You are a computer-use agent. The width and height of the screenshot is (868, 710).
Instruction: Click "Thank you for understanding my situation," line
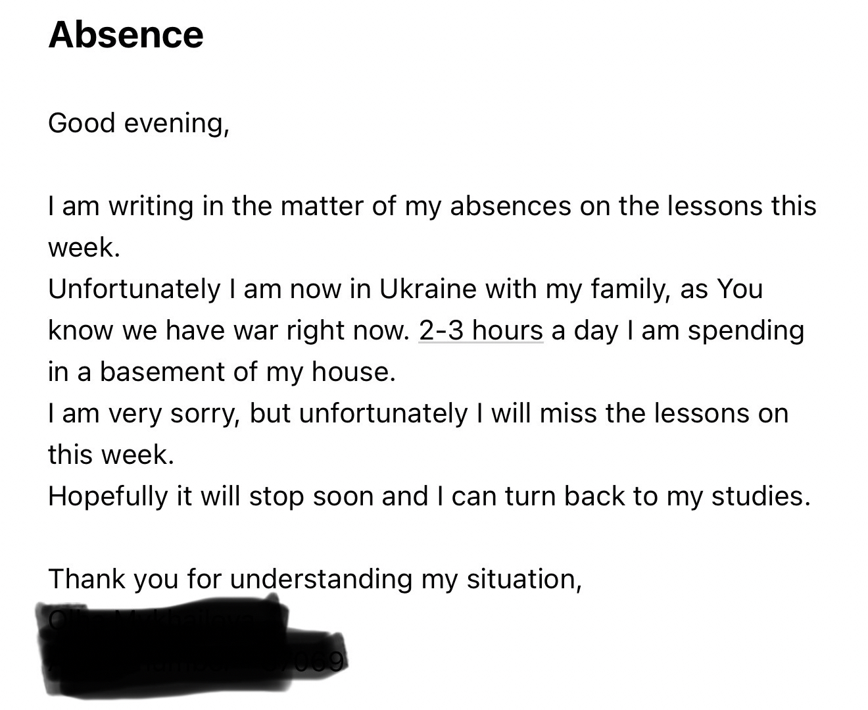click(314, 579)
